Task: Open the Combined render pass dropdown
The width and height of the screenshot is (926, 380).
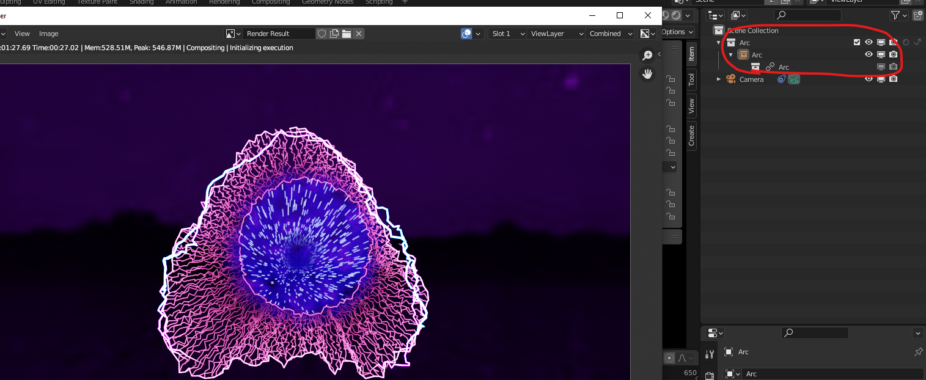Action: coord(610,34)
